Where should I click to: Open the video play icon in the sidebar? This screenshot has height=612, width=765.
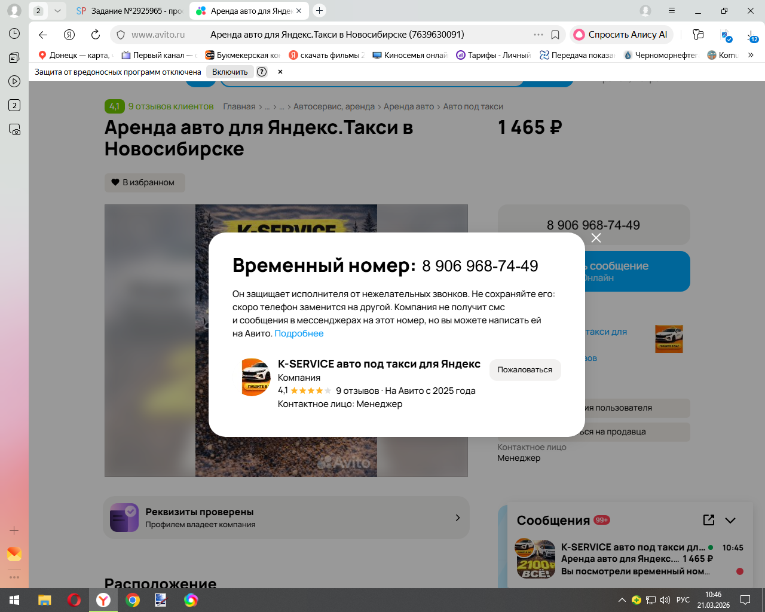(14, 81)
